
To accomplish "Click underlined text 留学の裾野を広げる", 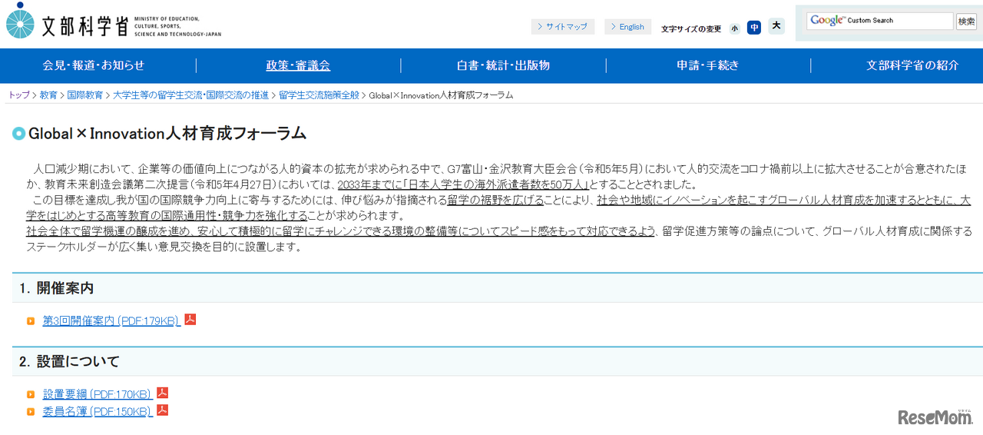I will click(496, 200).
